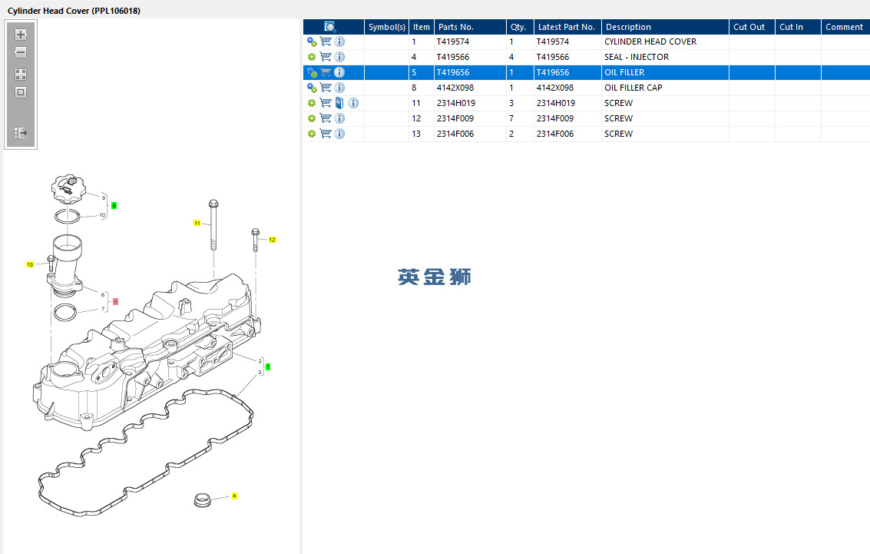Add SCREW 2314H019 to cart
This screenshot has height=554, width=870.
tap(326, 103)
